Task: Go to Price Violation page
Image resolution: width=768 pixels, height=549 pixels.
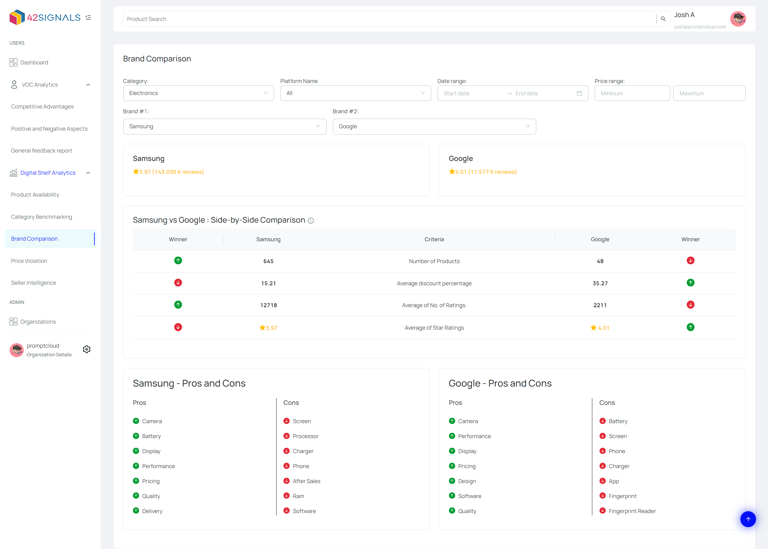Action: point(29,261)
